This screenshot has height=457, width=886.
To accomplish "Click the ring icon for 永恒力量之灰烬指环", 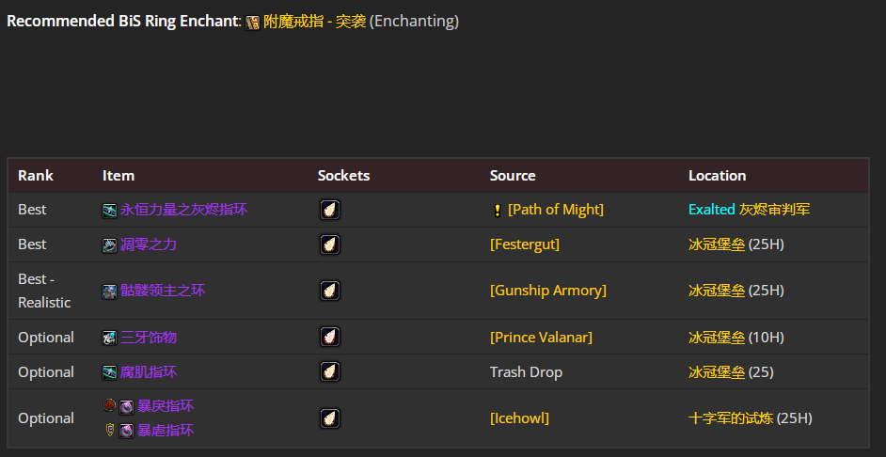I will point(110,211).
